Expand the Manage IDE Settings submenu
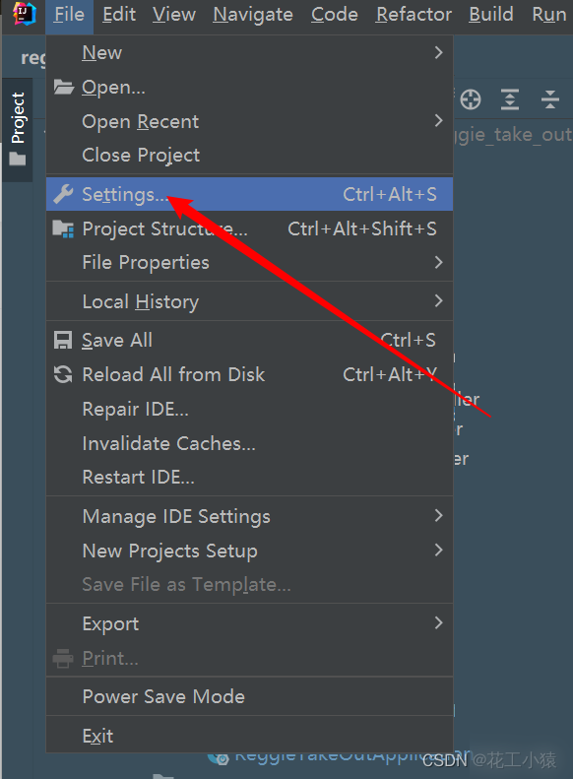The width and height of the screenshot is (573, 779). pos(249,516)
